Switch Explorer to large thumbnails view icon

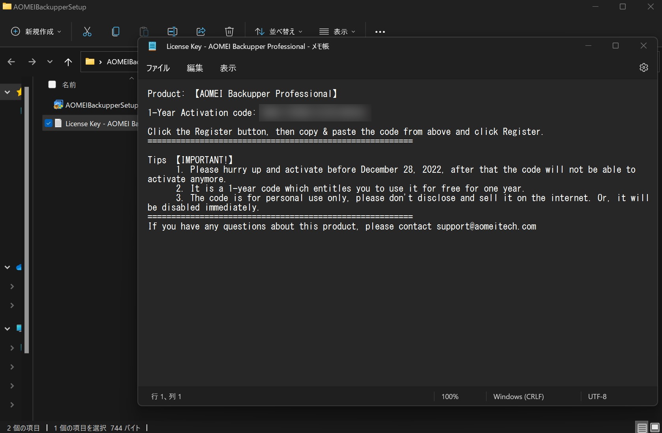pyautogui.click(x=655, y=427)
